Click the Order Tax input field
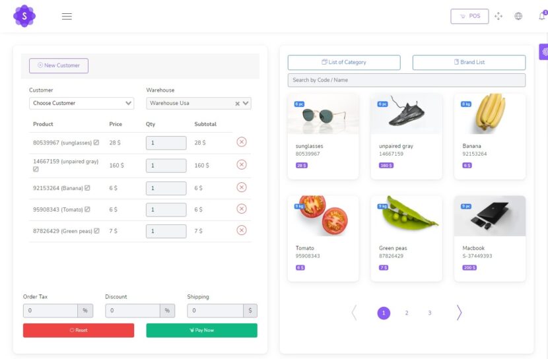Screen dimensions: 548x359 pos(50,310)
